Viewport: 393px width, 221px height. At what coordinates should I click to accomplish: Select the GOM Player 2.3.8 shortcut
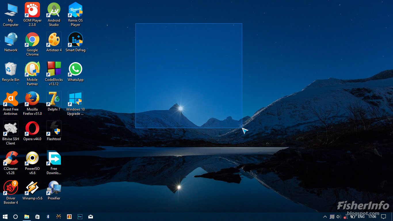[x=32, y=14]
